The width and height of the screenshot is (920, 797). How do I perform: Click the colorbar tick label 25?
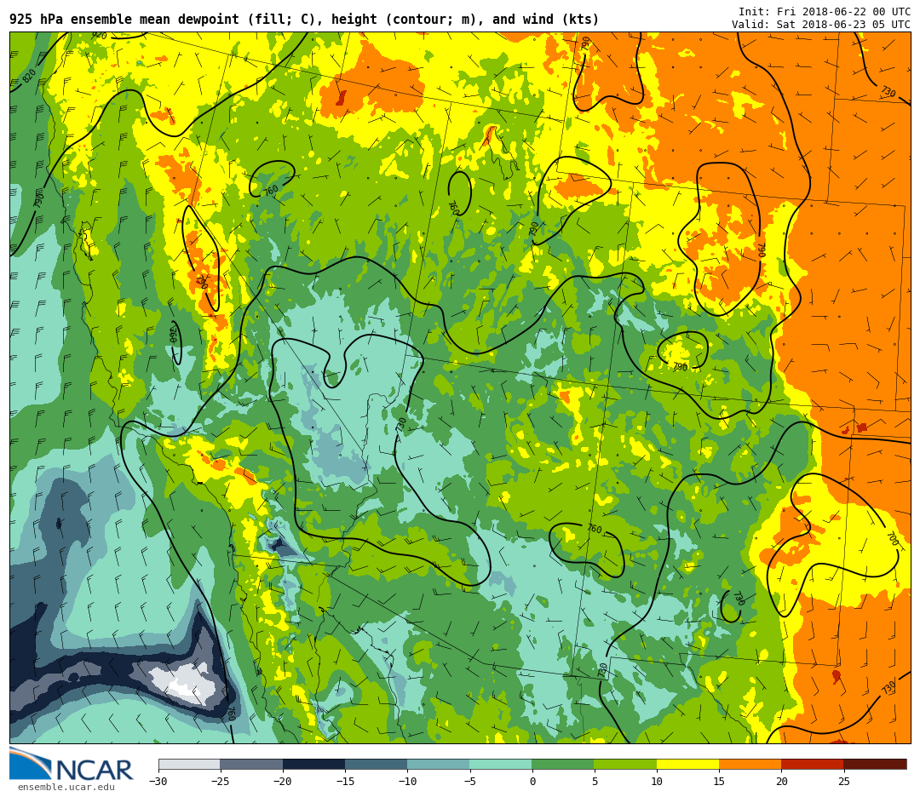coord(843,782)
